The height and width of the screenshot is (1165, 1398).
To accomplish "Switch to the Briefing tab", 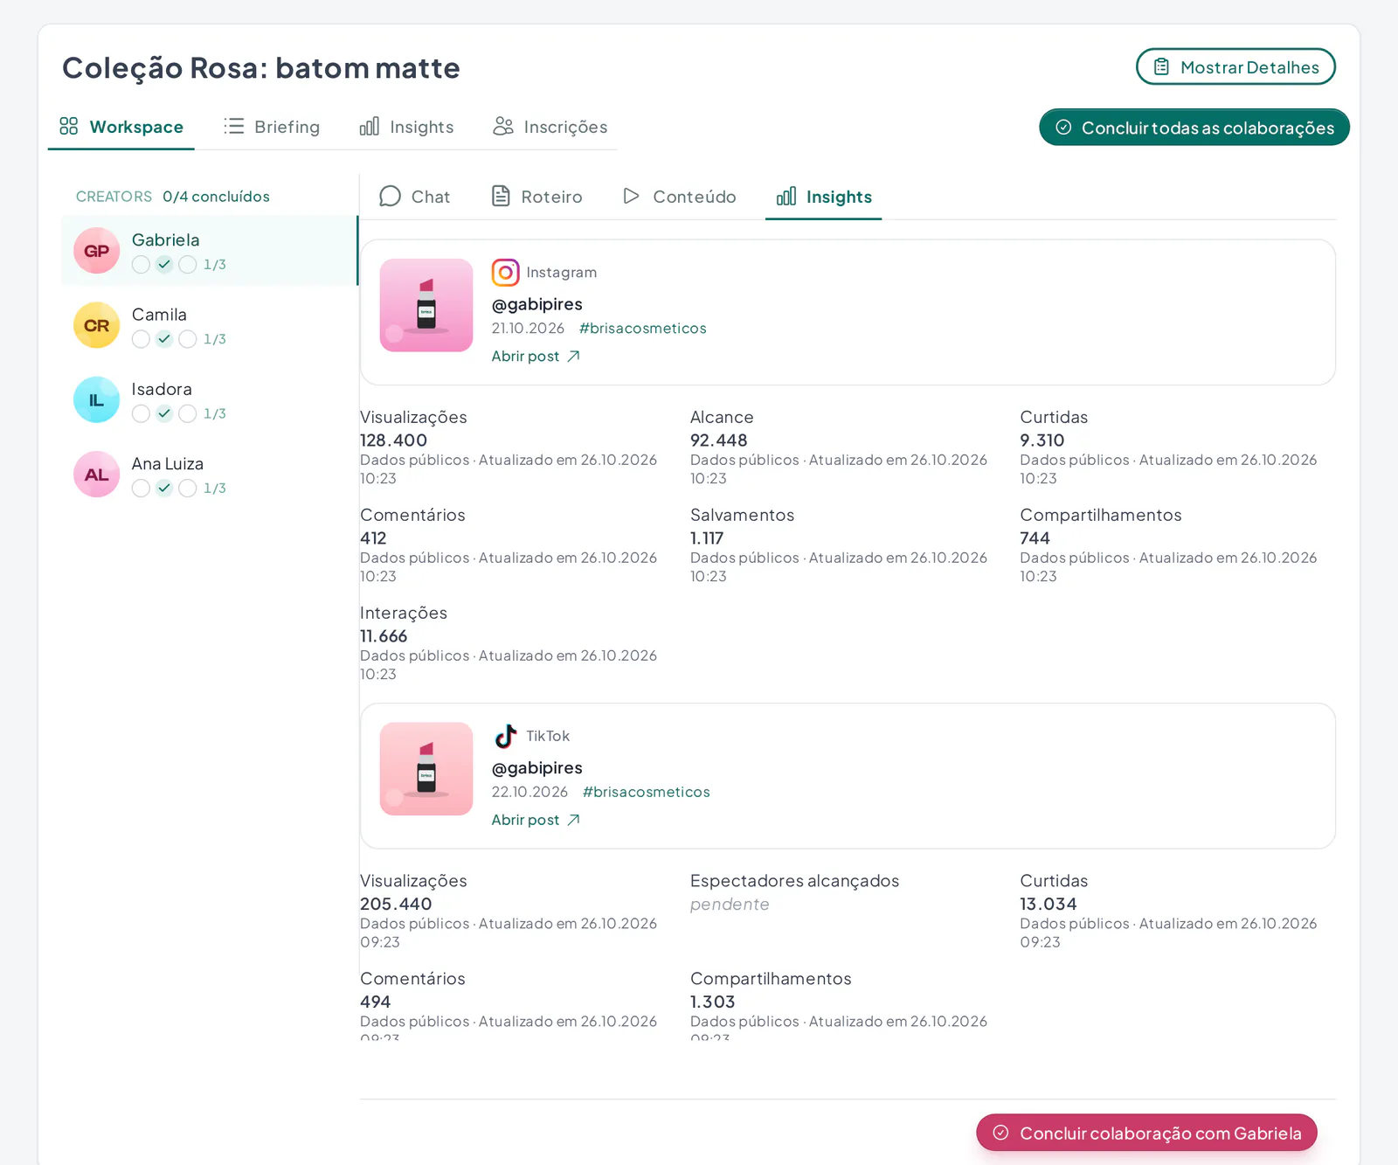I will coord(272,127).
